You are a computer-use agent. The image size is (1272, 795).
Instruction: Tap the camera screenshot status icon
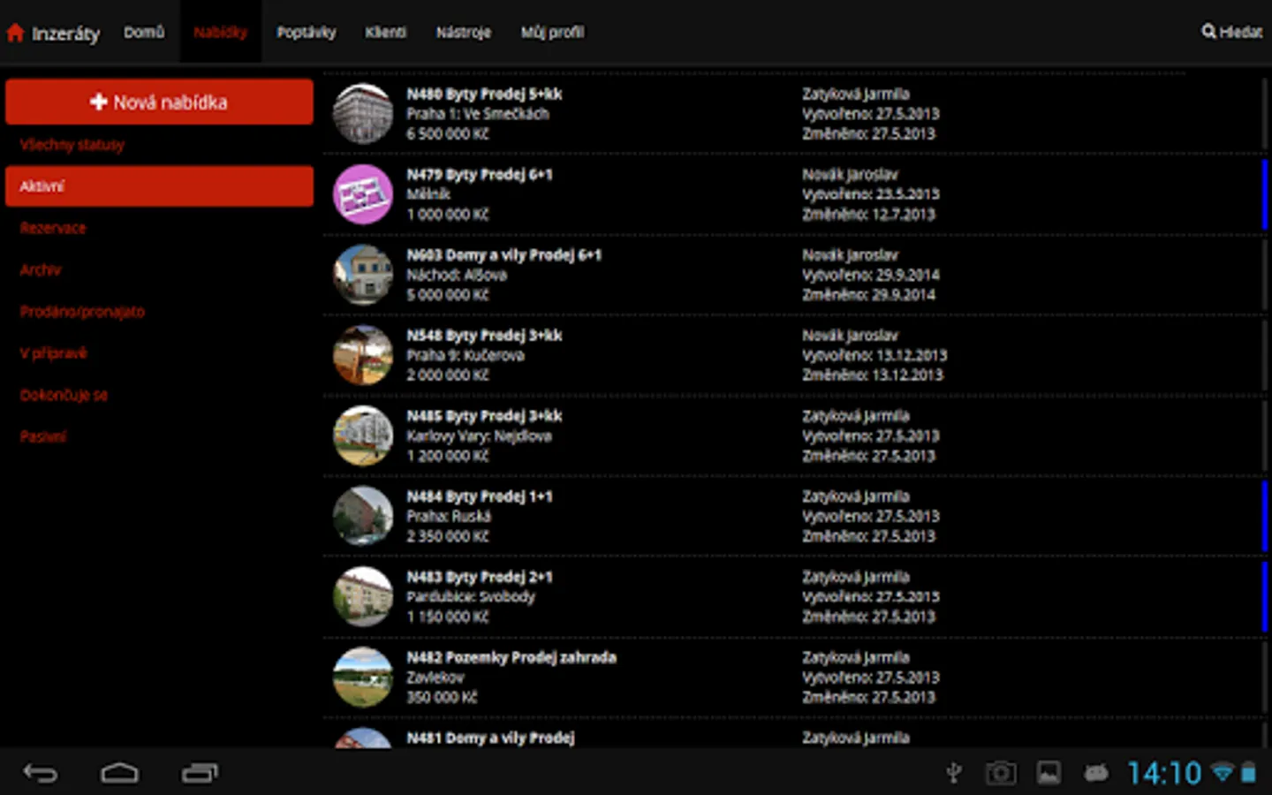pyautogui.click(x=1001, y=774)
